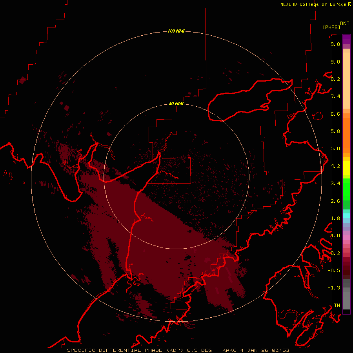The width and height of the screenshot is (353, 353).
Task: Click the Specific Differential Phase (KDP) title text
Action: (125, 350)
